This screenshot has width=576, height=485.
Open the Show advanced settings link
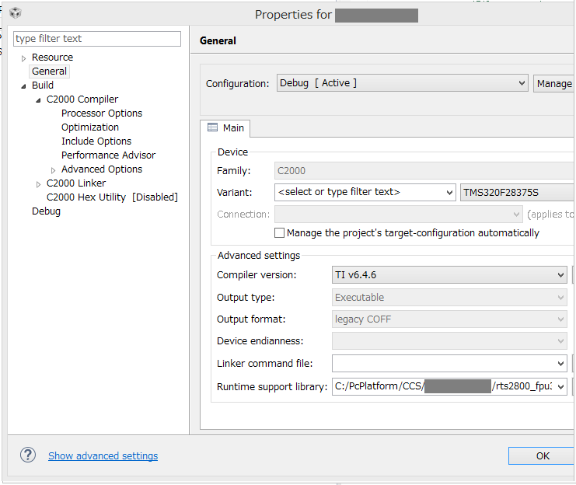pos(103,455)
